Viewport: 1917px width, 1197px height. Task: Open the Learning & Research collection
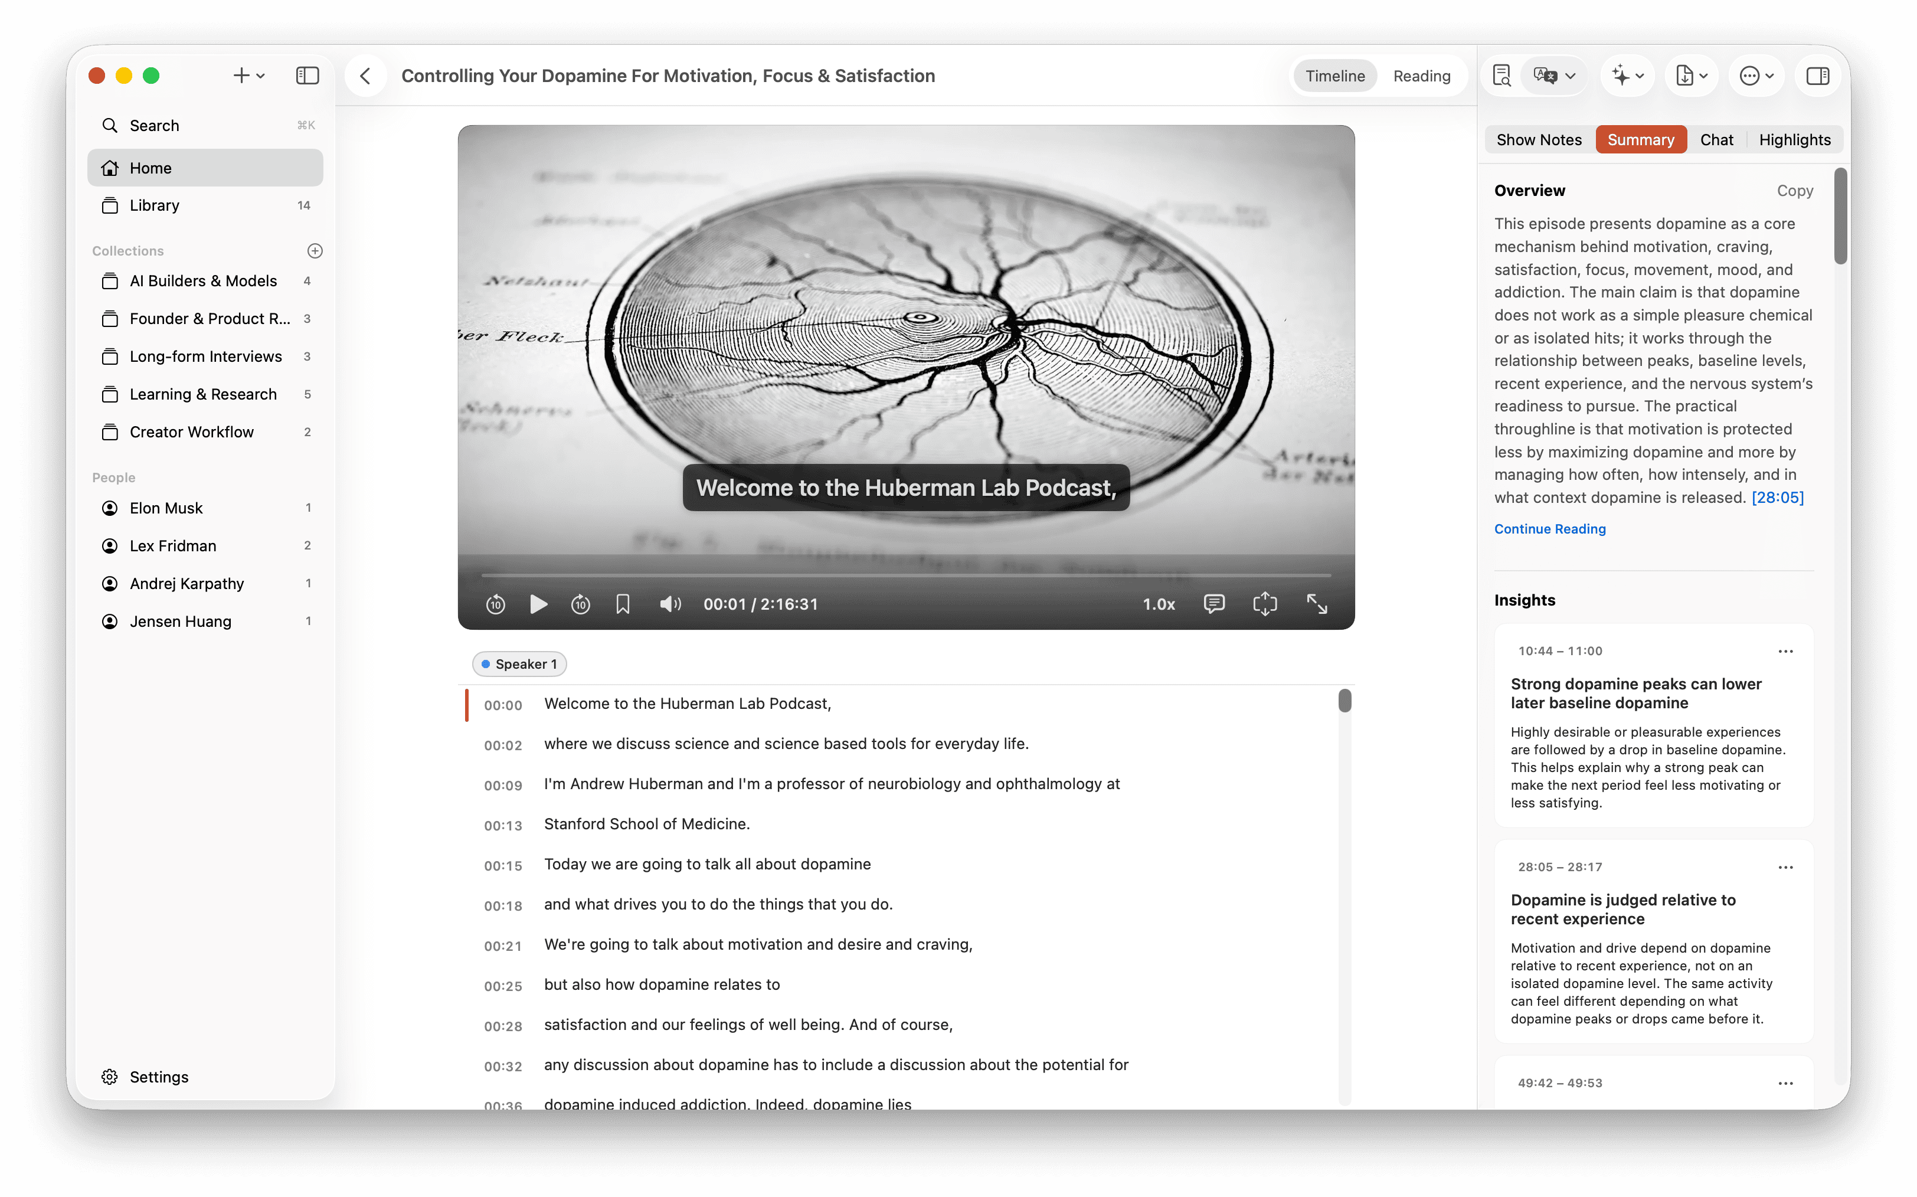206,394
